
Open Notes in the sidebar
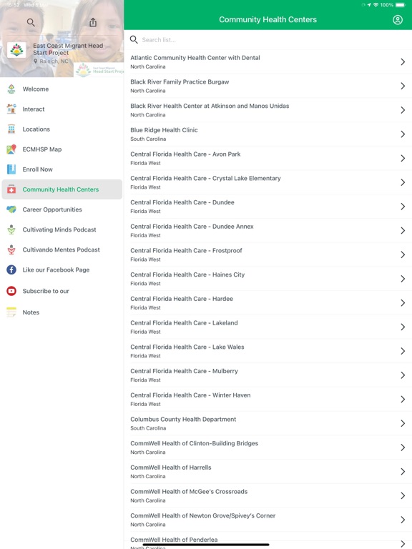(62, 312)
